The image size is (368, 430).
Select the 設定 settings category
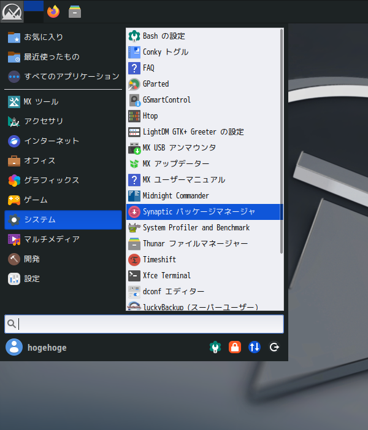click(x=63, y=279)
